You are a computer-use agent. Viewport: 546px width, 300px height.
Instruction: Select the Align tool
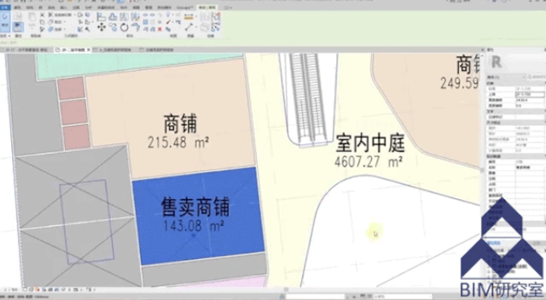click(x=102, y=16)
